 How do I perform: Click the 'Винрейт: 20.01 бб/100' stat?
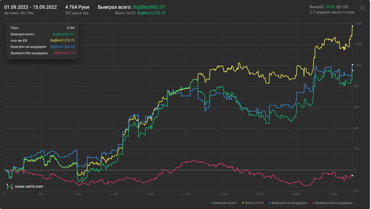click(329, 7)
